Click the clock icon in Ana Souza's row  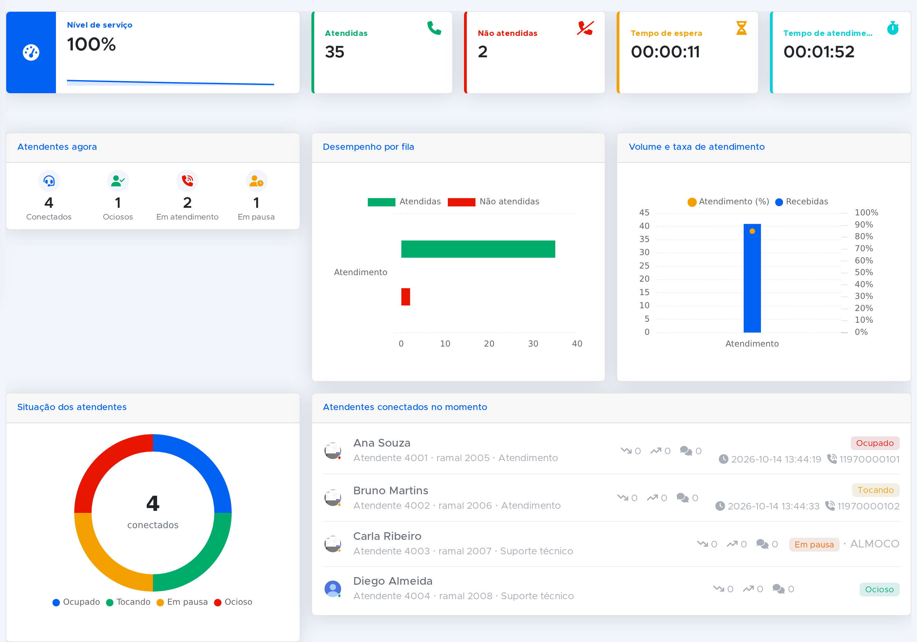click(x=723, y=459)
